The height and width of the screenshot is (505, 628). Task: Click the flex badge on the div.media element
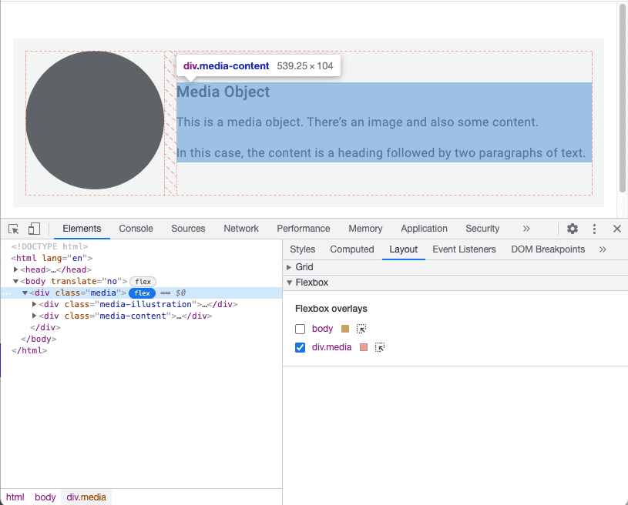[x=143, y=293]
